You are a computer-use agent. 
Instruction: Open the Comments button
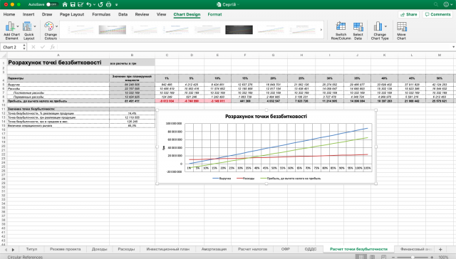pyautogui.click(x=438, y=14)
